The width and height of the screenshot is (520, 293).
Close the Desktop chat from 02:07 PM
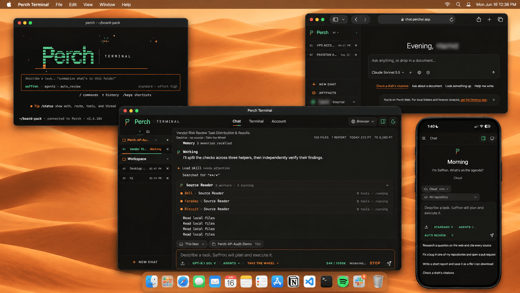[168, 169]
